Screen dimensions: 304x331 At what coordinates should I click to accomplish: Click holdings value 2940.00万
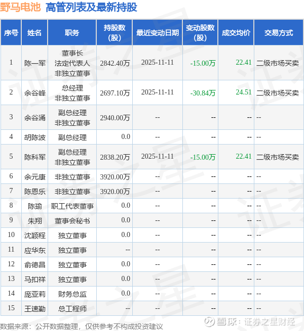115,117
